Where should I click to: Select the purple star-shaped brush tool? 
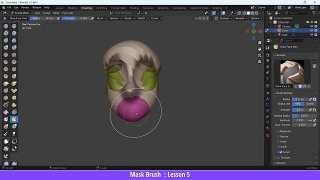5,112
